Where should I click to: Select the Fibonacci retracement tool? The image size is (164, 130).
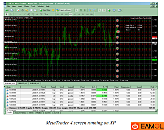coord(33,14)
